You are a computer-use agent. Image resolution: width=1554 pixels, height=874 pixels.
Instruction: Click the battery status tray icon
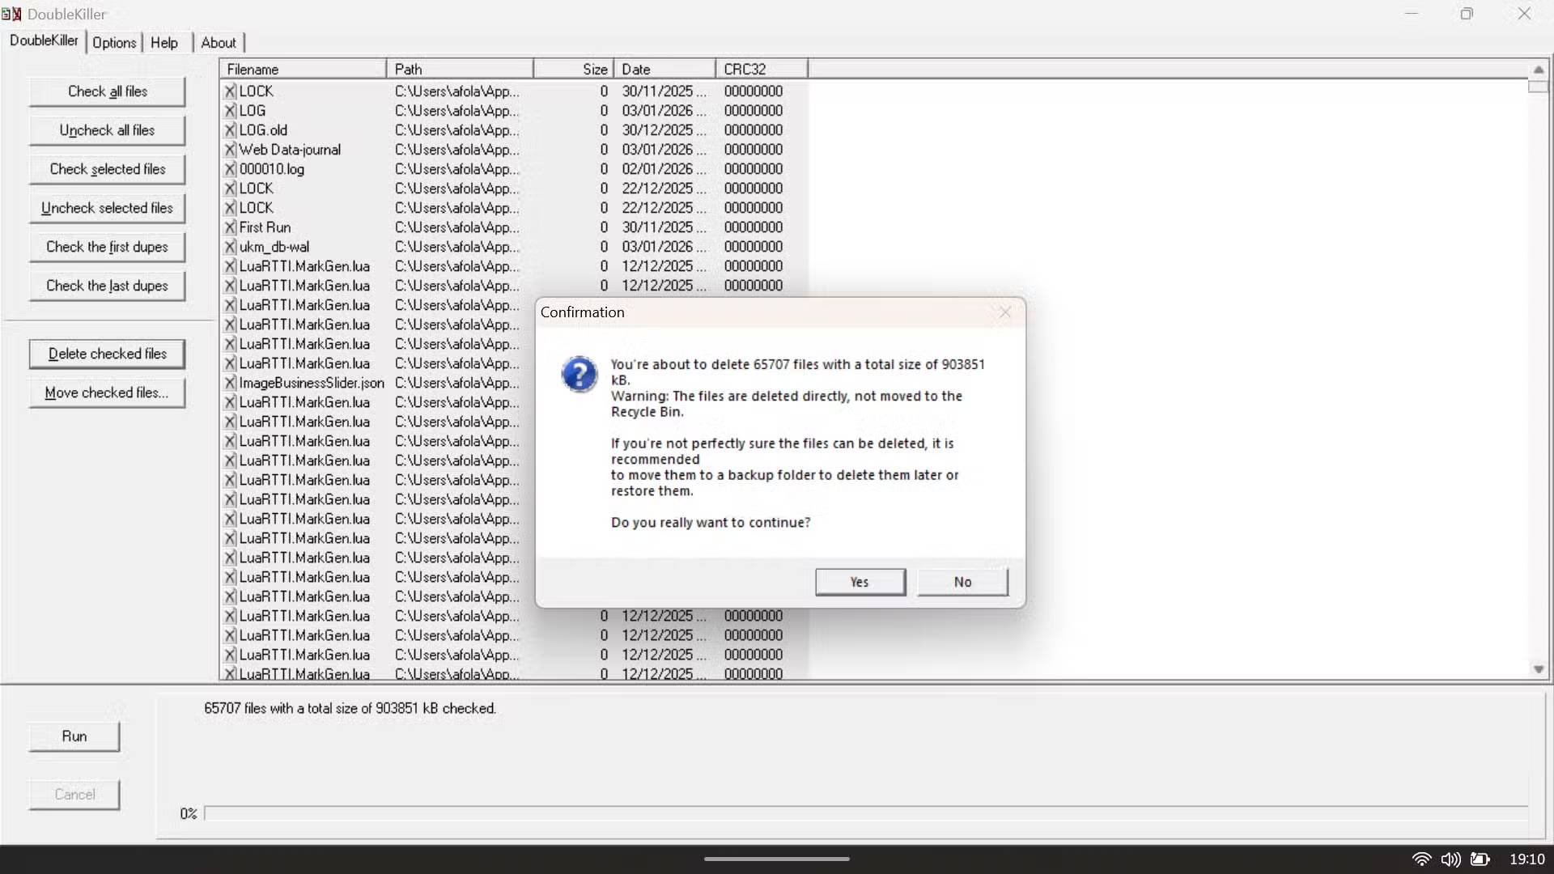(1480, 859)
